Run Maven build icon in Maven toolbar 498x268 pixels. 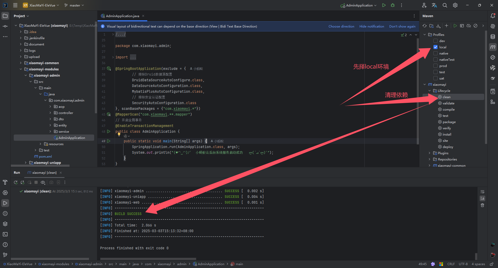point(455,26)
